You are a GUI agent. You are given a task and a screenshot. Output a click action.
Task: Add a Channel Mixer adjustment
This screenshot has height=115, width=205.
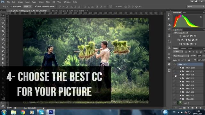[x=193, y=40]
